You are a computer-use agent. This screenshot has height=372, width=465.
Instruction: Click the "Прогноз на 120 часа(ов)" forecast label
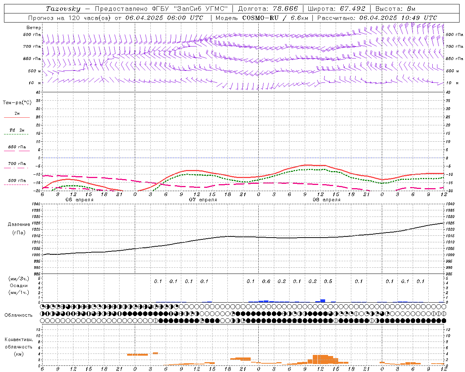tap(70, 18)
